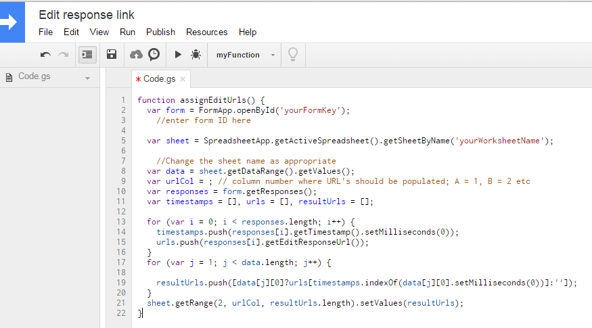Click function name assignEditUrls on line 1

(x=212, y=100)
